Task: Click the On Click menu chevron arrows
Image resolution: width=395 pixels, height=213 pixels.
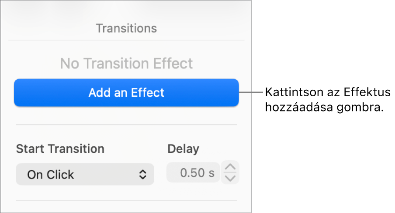Action: click(142, 175)
